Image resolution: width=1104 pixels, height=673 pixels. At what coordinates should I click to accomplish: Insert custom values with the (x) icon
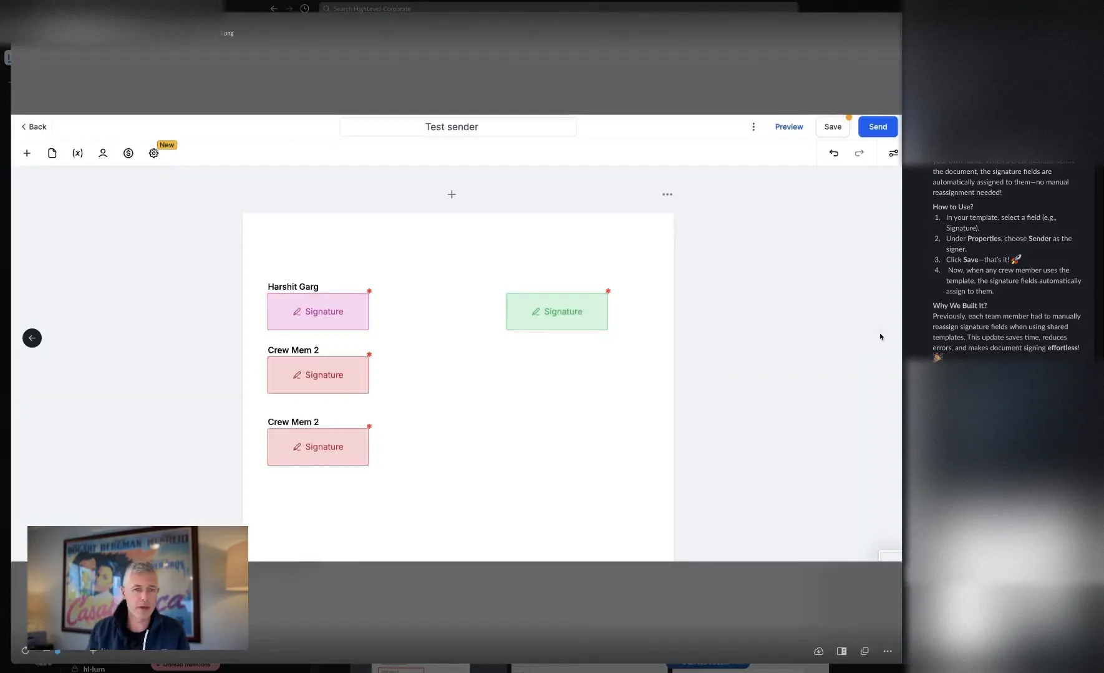click(78, 153)
